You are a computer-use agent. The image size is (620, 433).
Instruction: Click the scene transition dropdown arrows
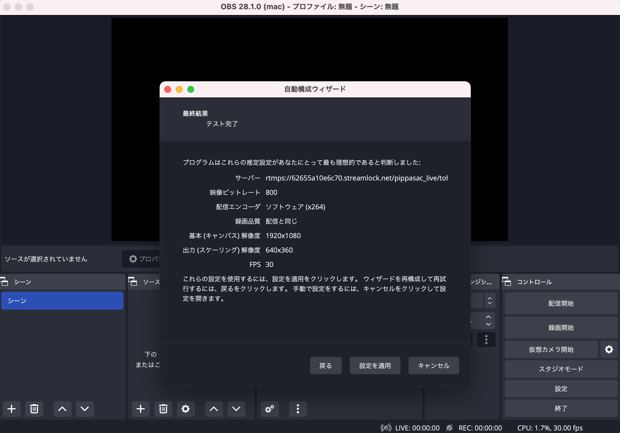489,301
